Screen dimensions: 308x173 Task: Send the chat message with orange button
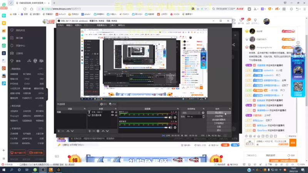(293, 143)
